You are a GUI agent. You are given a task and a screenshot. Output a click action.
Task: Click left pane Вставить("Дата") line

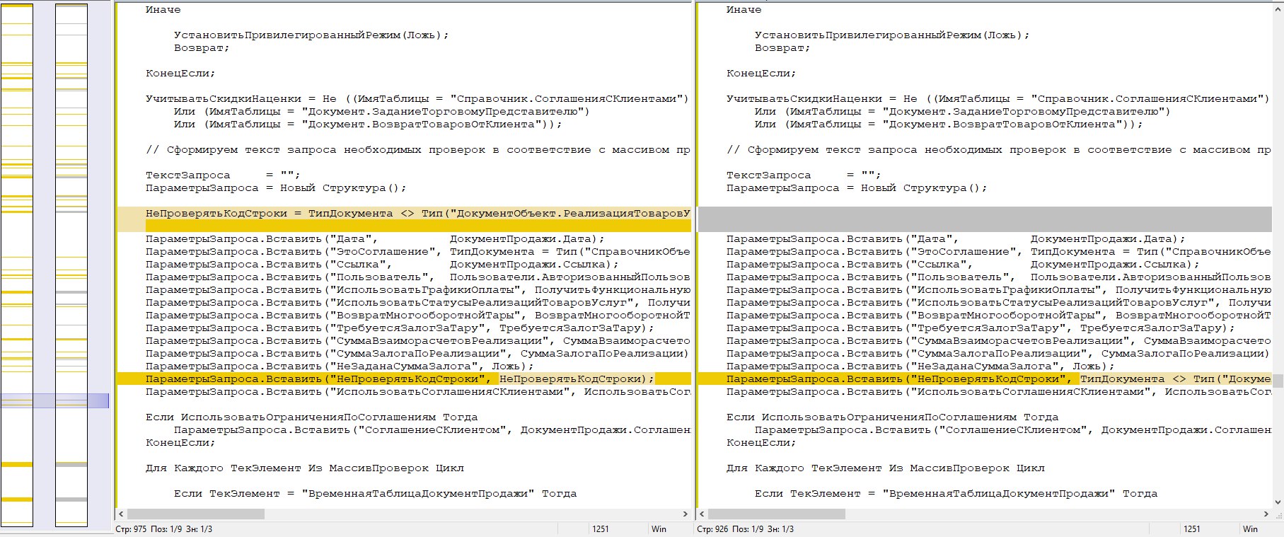click(x=375, y=239)
